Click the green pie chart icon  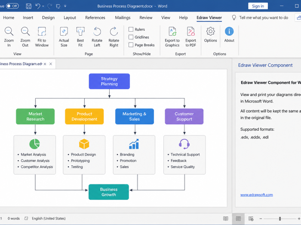coord(34,144)
